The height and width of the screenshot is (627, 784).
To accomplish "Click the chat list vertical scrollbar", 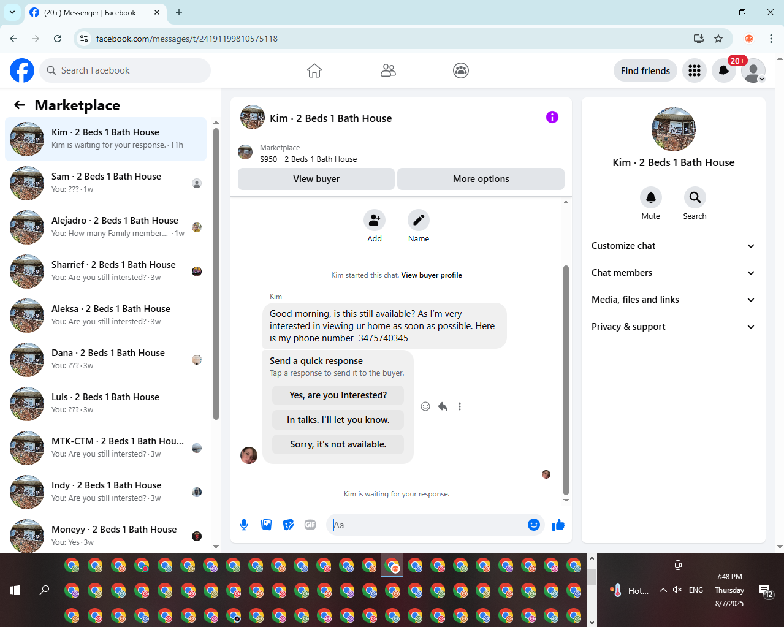I will [x=216, y=274].
